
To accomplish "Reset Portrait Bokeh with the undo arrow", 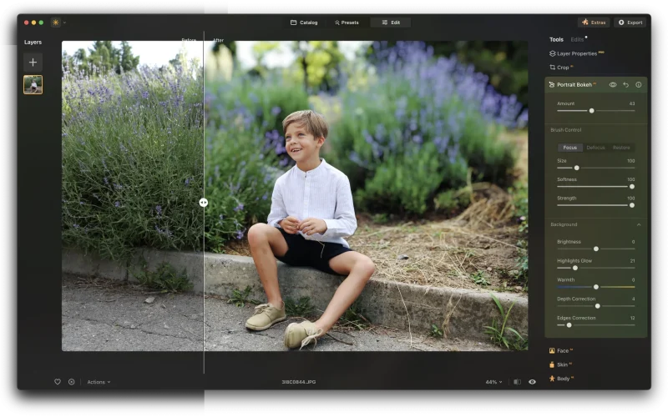I will pyautogui.click(x=625, y=84).
